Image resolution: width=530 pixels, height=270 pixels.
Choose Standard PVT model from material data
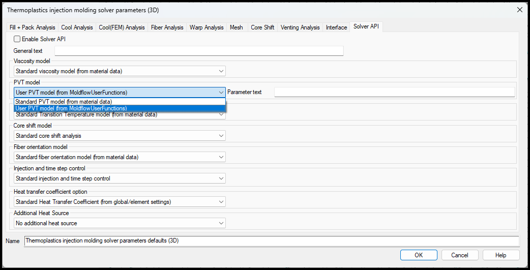(120, 101)
